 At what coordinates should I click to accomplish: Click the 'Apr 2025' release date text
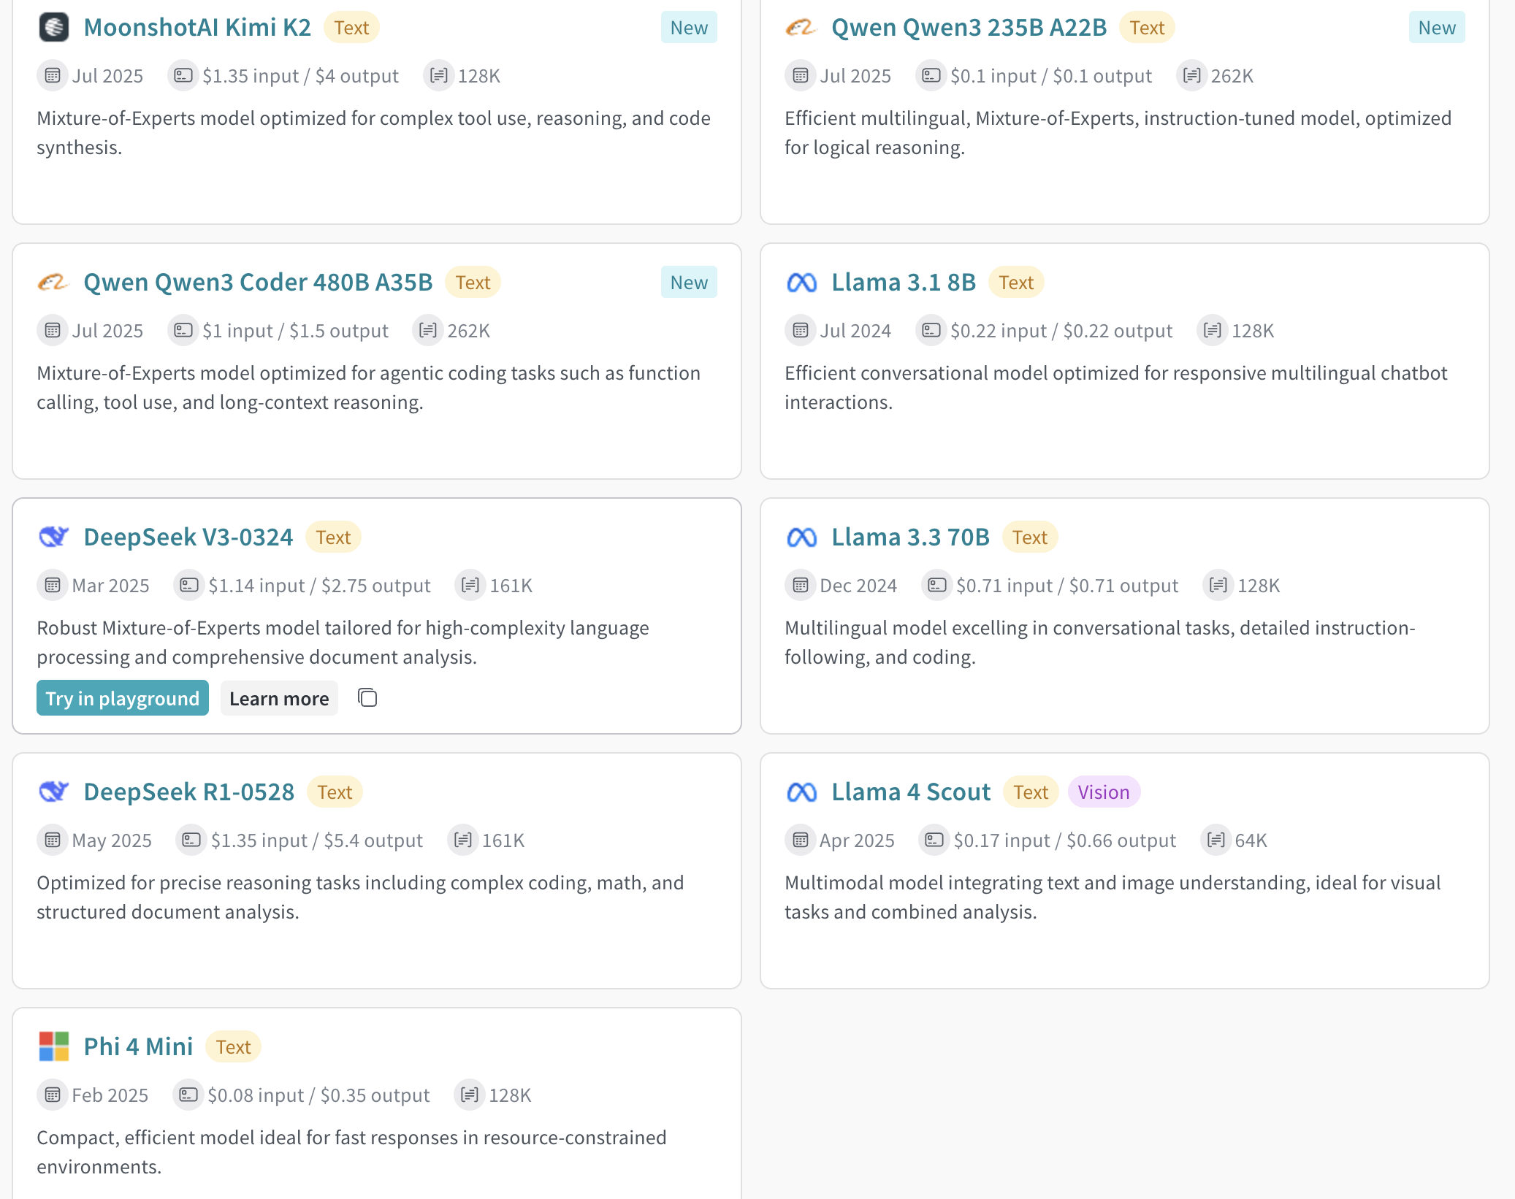[857, 840]
